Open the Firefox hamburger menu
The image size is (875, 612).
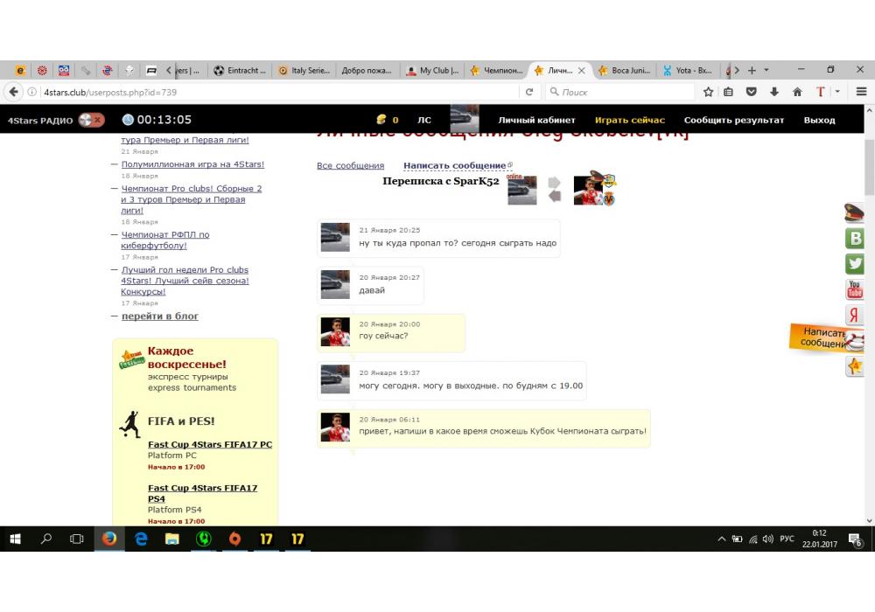(x=862, y=92)
